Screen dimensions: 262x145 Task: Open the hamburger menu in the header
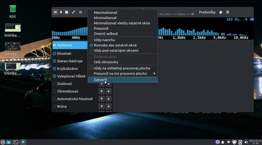click(x=228, y=12)
